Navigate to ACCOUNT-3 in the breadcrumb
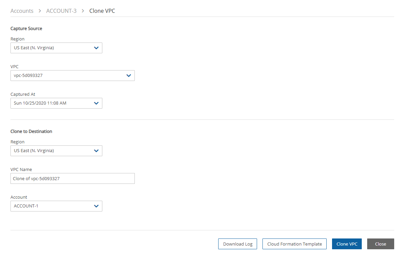Viewport: 405px width, 255px height. click(x=61, y=11)
